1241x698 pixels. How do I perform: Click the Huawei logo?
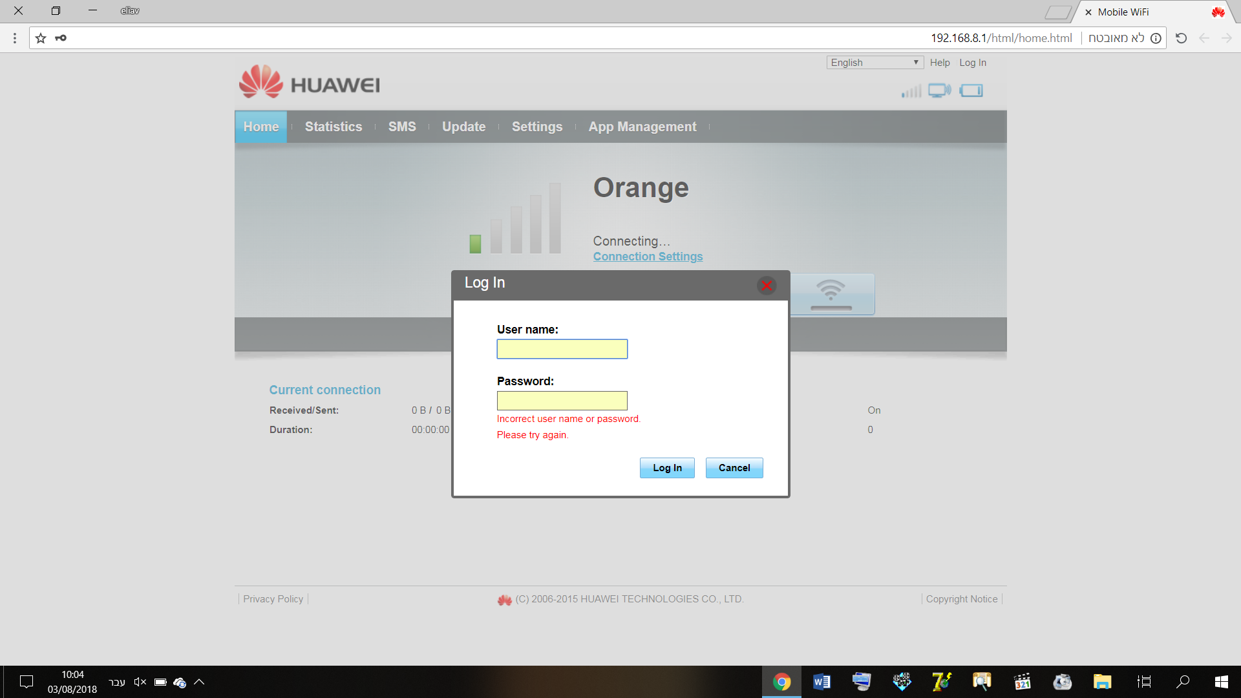pyautogui.click(x=309, y=82)
